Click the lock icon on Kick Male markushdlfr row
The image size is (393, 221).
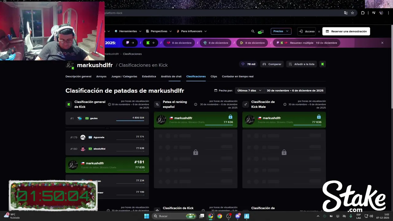click(x=319, y=117)
